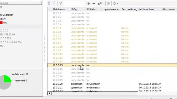Viewport: 177px width, 99px height.
Task: Select in-use row 10.0.0.20
Action: coord(112,84)
